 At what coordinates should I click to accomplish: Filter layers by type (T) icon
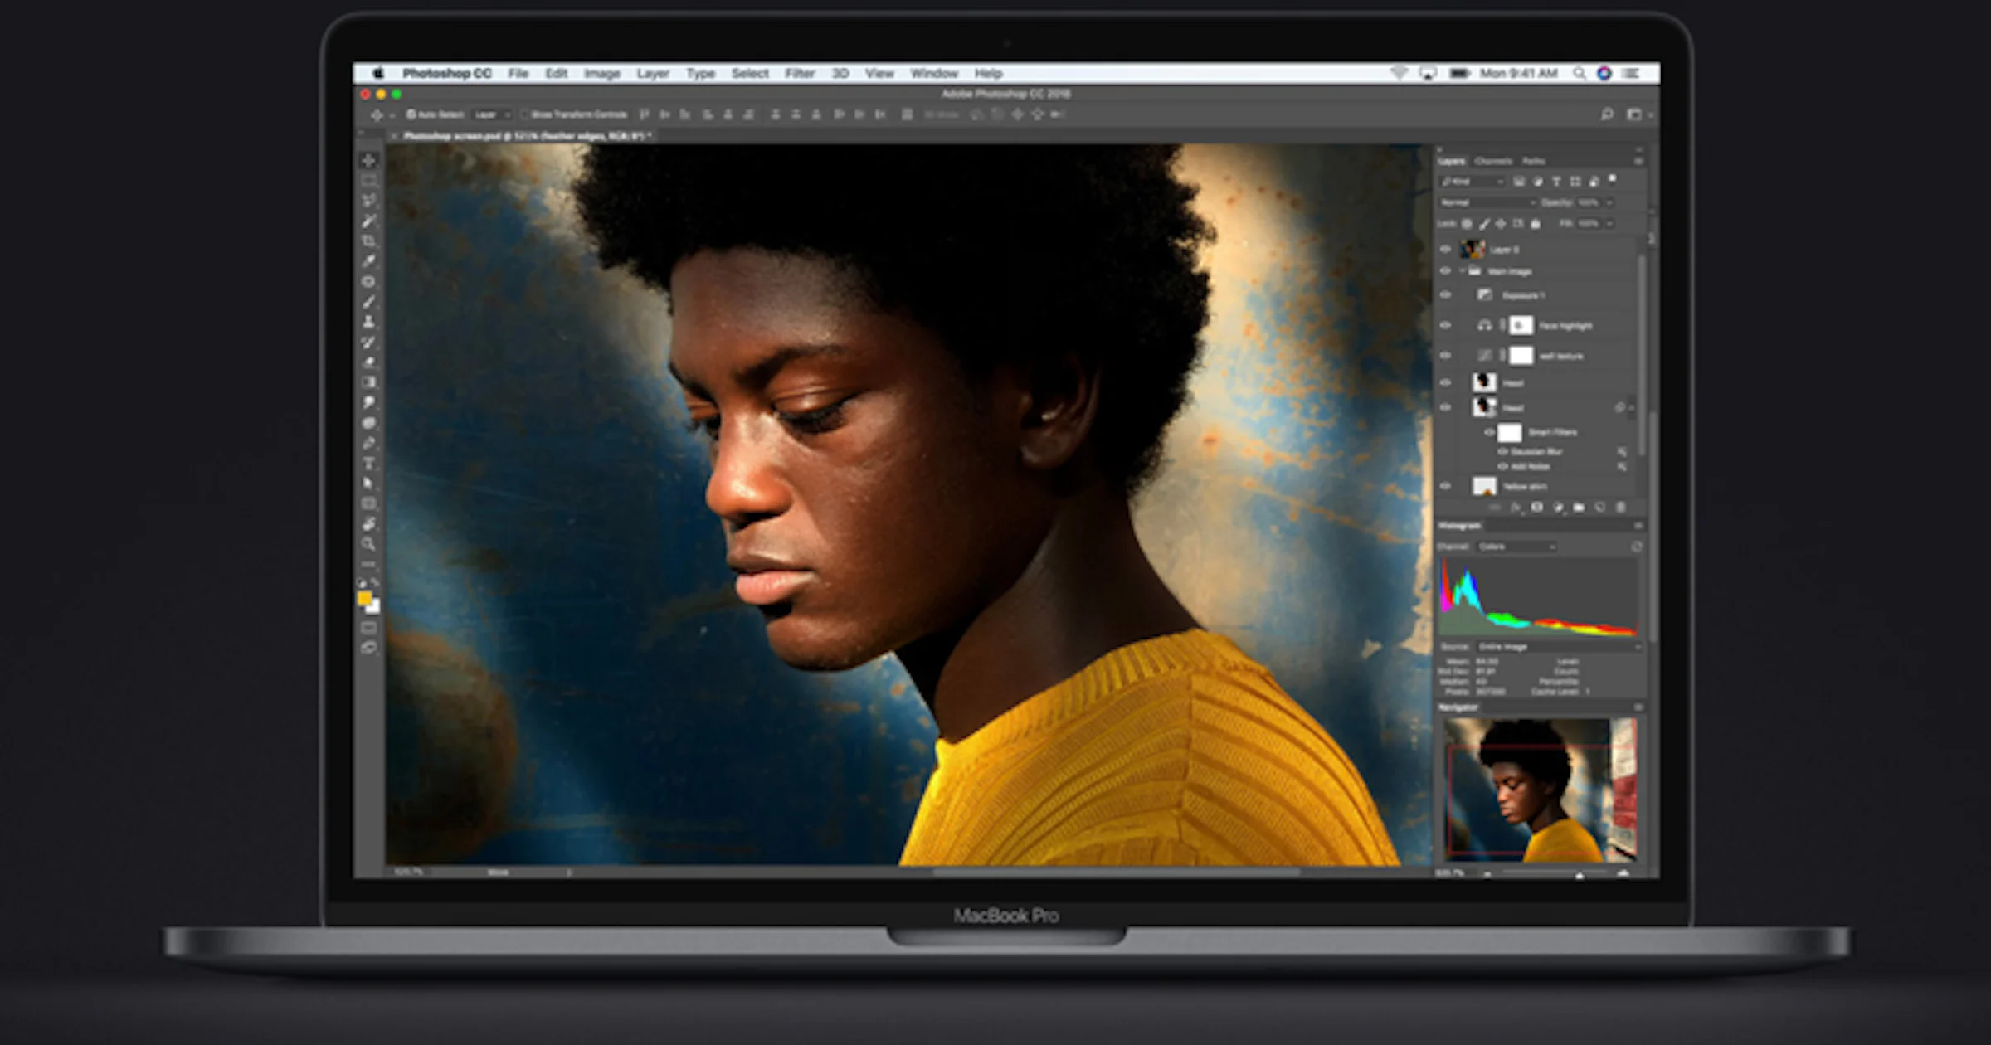pyautogui.click(x=1556, y=182)
